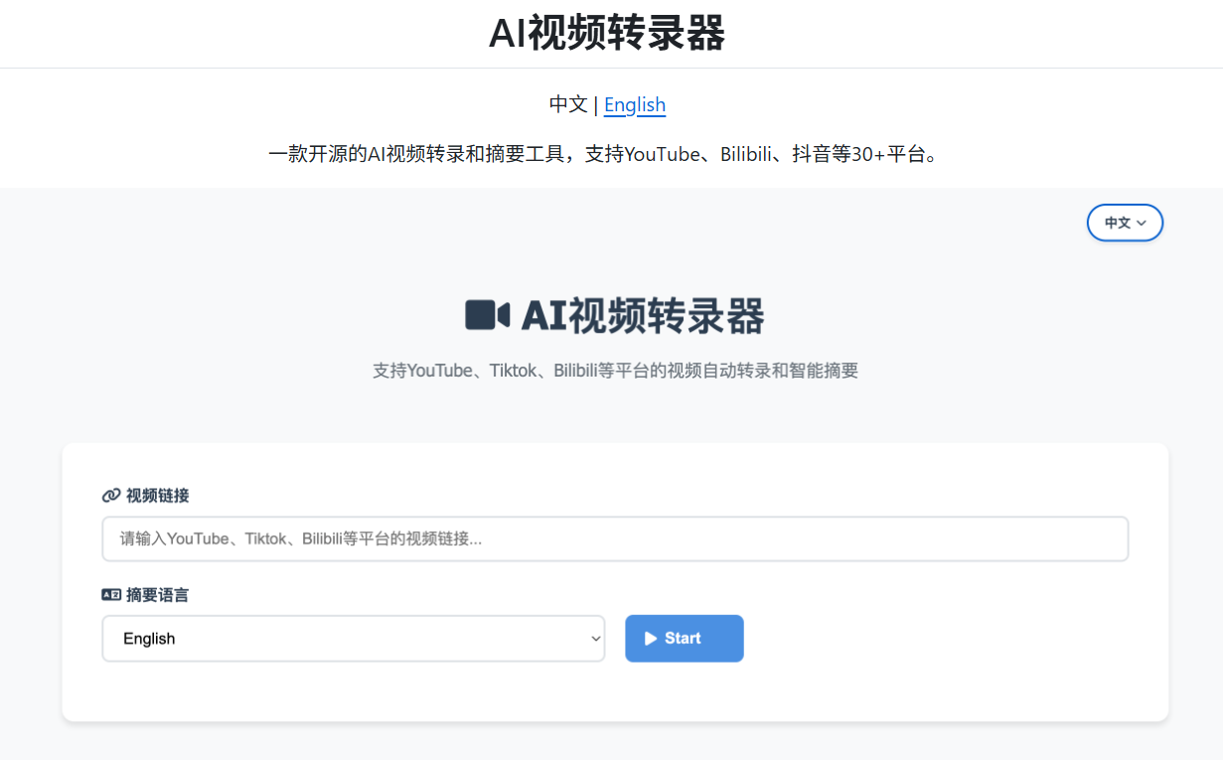1223x774 pixels.
Task: Click the video camera icon beside the app title
Action: click(487, 315)
